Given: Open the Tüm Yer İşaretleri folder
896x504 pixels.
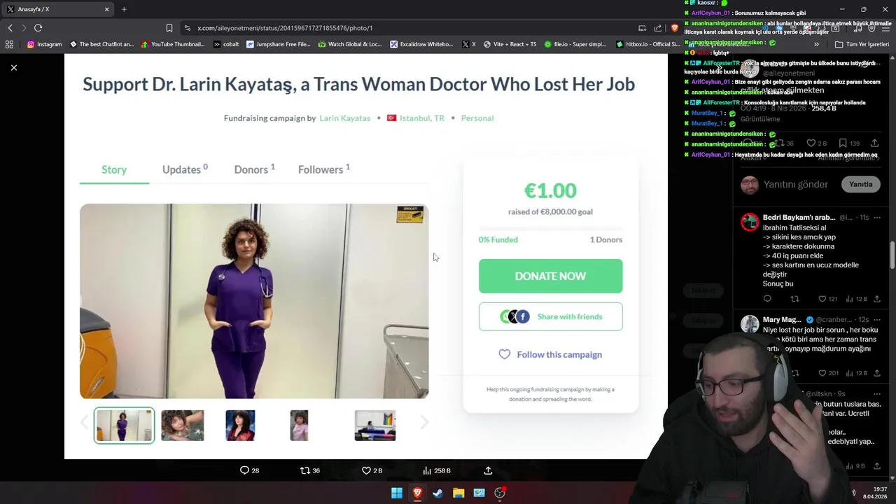Looking at the screenshot, I should 862,44.
